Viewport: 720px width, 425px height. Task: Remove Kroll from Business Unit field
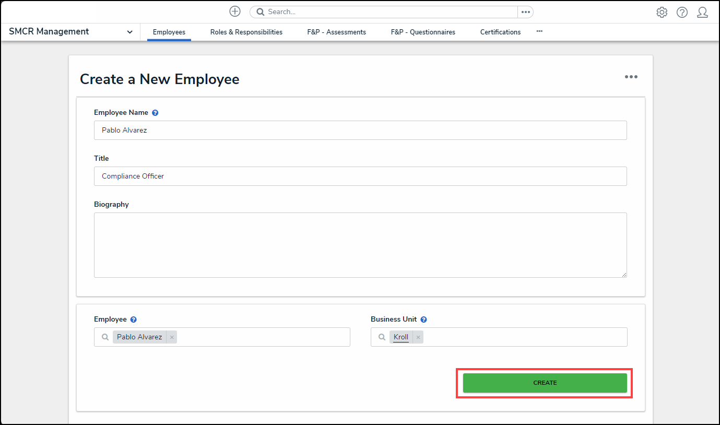pos(418,337)
